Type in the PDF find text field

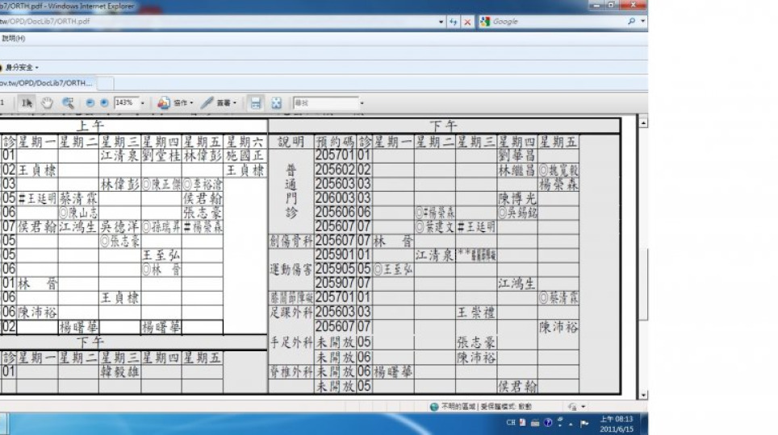pyautogui.click(x=325, y=103)
